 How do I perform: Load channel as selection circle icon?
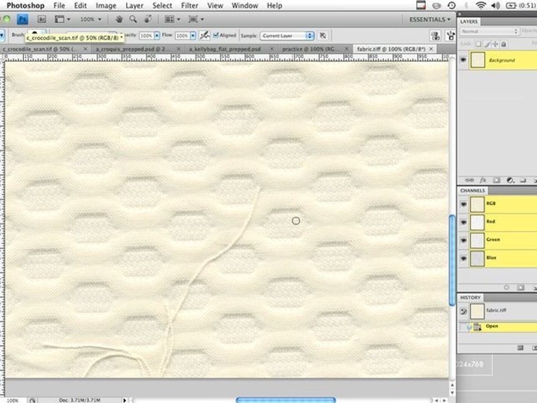point(507,288)
